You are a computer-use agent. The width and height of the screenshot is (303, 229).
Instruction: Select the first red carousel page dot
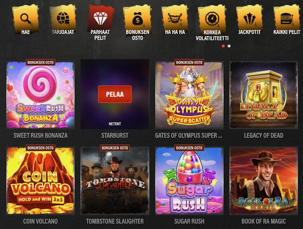[x=223, y=46]
